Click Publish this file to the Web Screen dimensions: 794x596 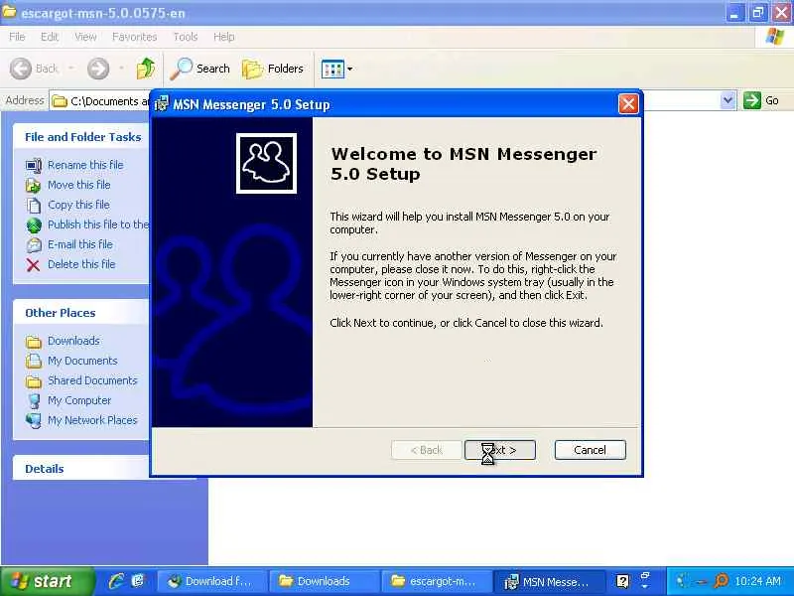[x=98, y=224]
